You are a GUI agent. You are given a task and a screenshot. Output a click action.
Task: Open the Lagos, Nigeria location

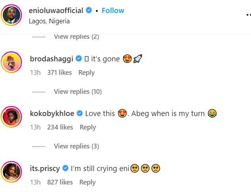[50, 21]
